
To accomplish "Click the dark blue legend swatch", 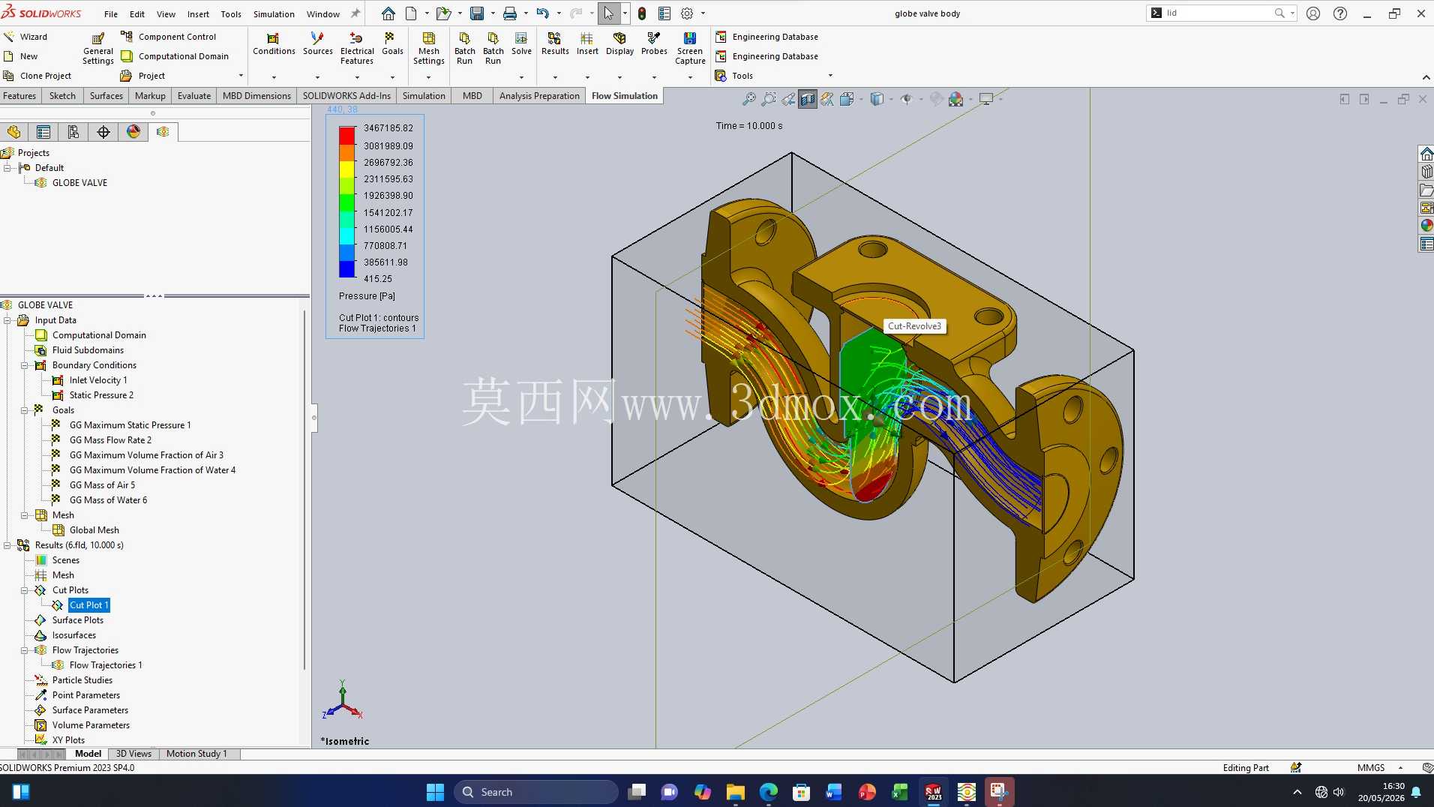I will tap(346, 269).
